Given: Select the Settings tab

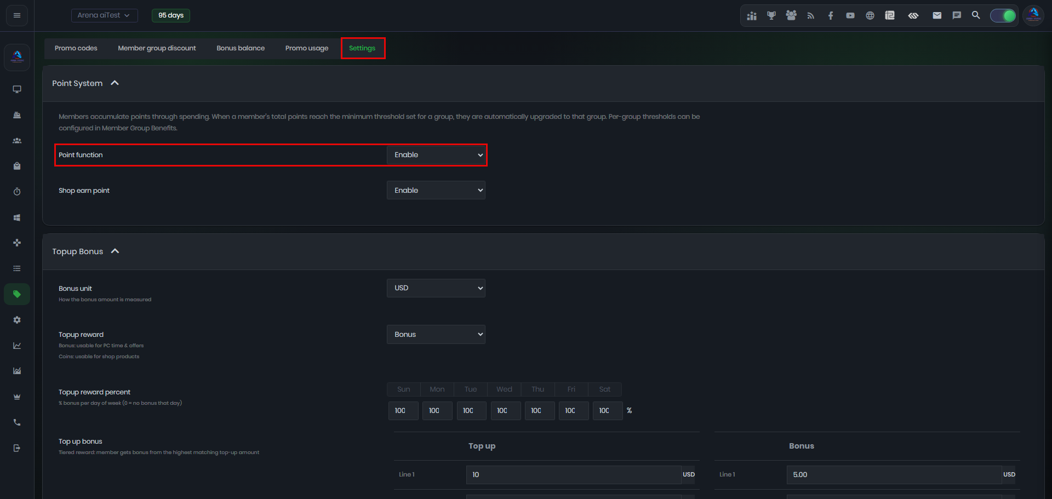Looking at the screenshot, I should tap(362, 48).
